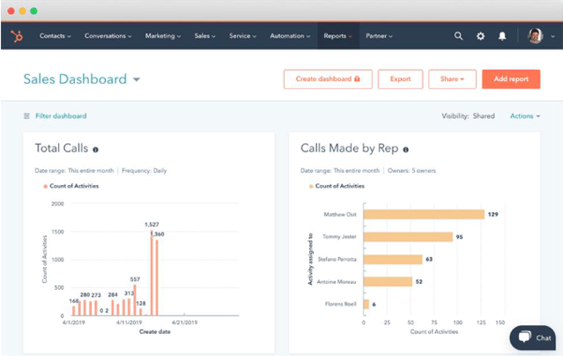Toggle Count of Activities legend in Total Calls

[x=70, y=186]
